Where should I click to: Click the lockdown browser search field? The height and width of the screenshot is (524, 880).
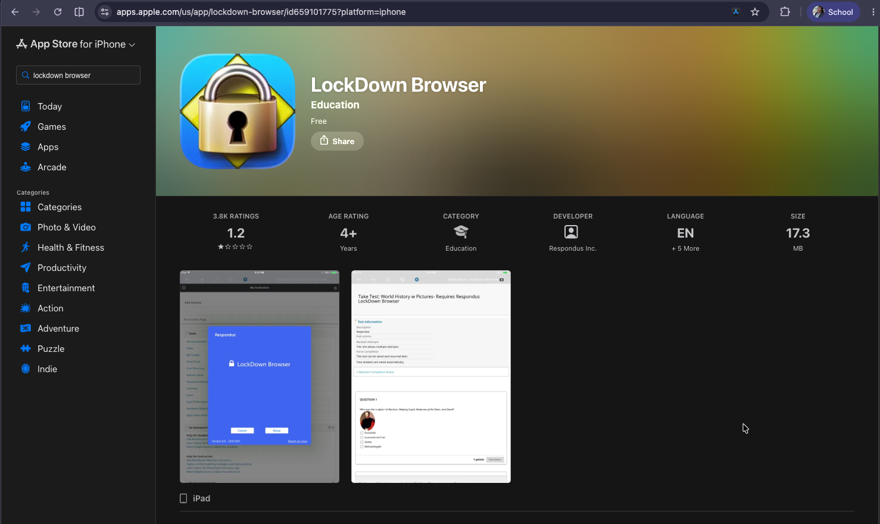tap(78, 75)
